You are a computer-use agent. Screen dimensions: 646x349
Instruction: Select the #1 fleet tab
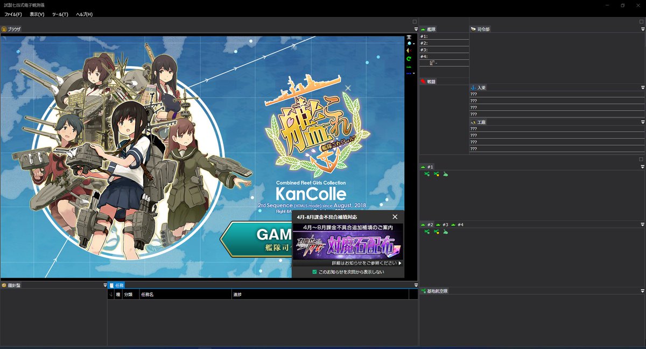click(x=427, y=167)
